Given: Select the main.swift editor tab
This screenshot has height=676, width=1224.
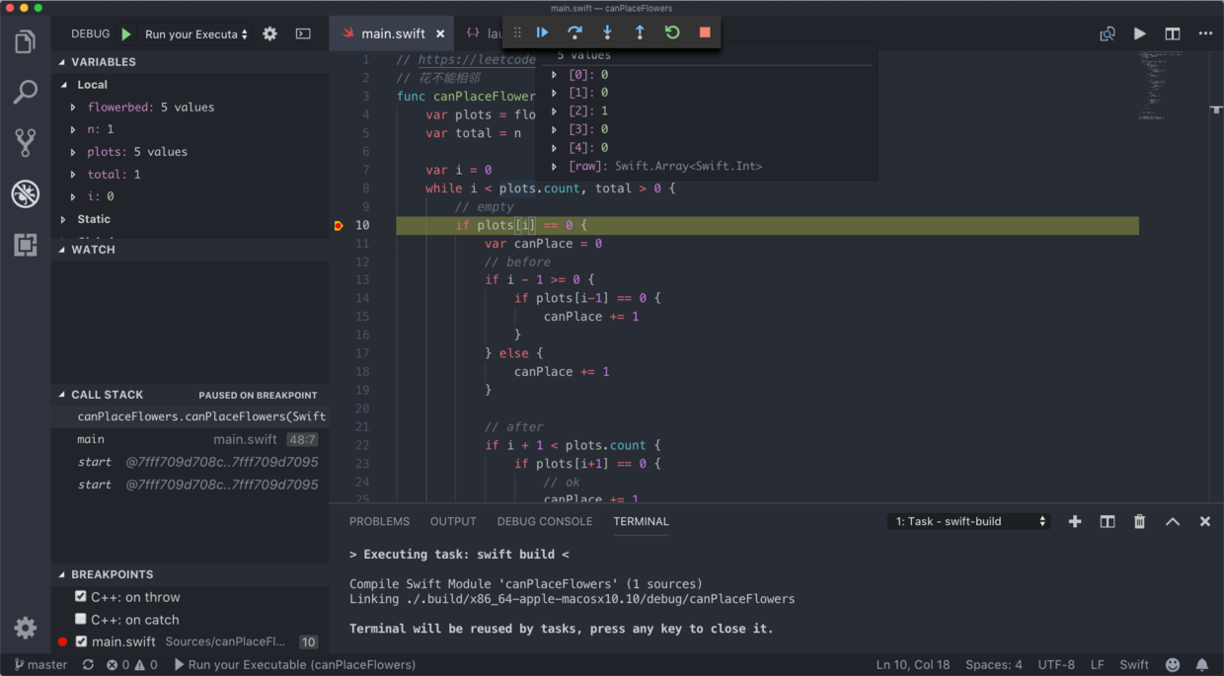Looking at the screenshot, I should (393, 34).
